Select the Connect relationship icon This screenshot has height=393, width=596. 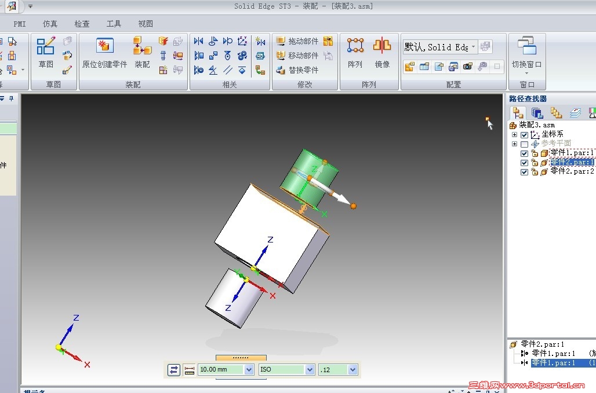click(x=213, y=56)
